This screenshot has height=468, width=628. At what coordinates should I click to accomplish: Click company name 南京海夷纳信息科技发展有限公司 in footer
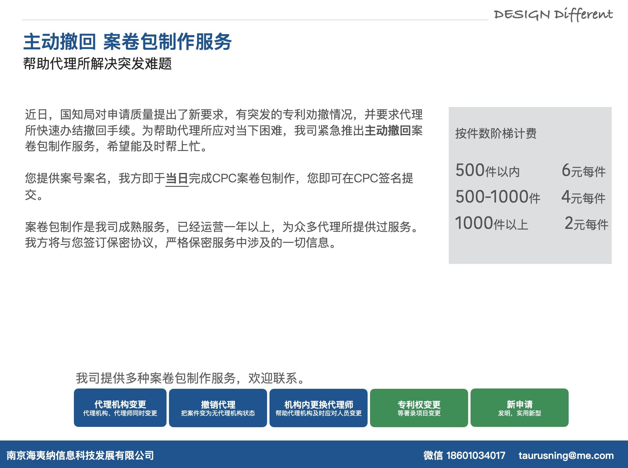click(x=80, y=455)
